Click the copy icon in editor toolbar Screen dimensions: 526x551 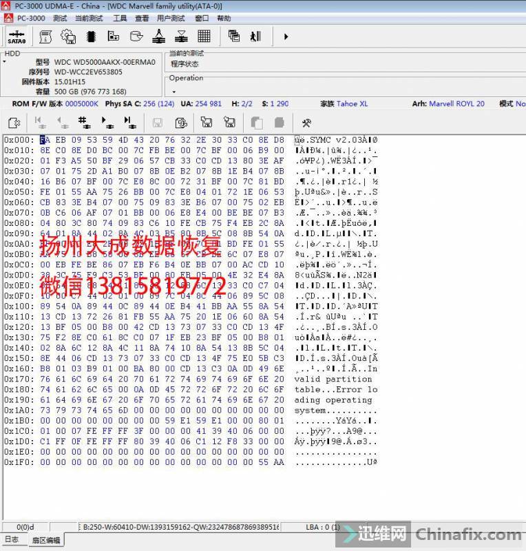pos(257,123)
